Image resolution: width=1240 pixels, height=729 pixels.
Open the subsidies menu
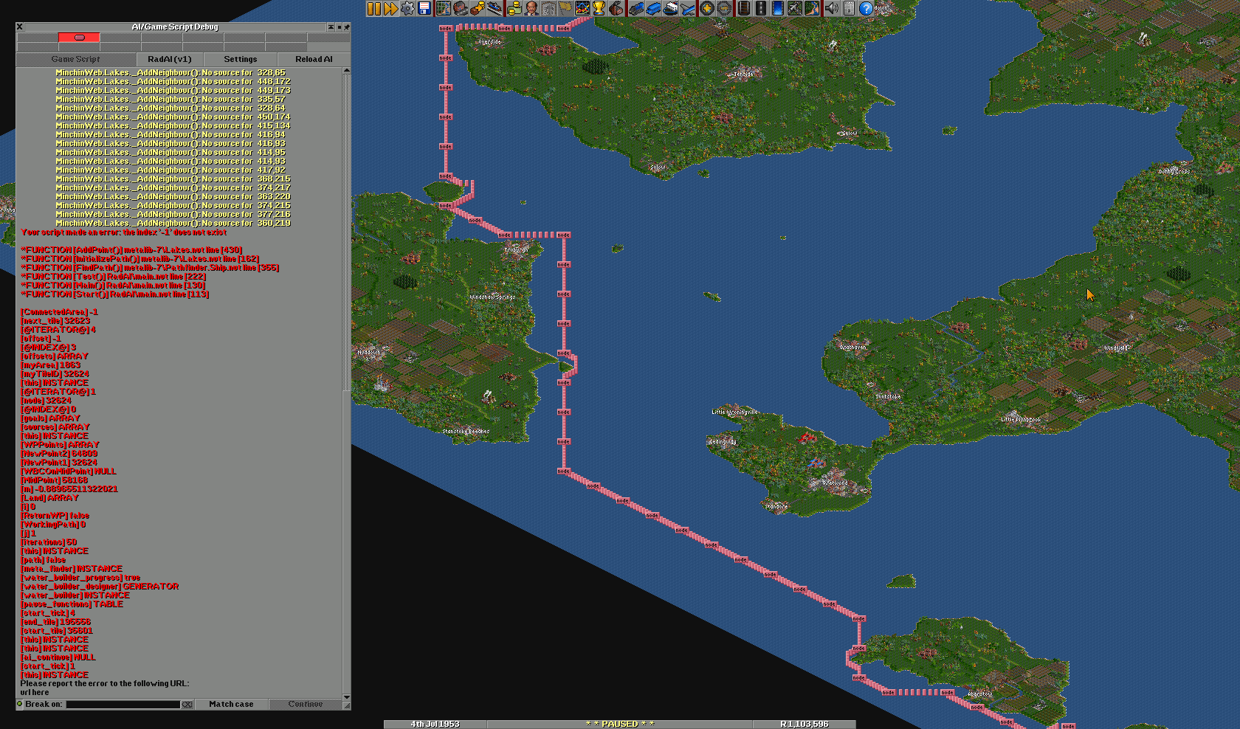(478, 9)
